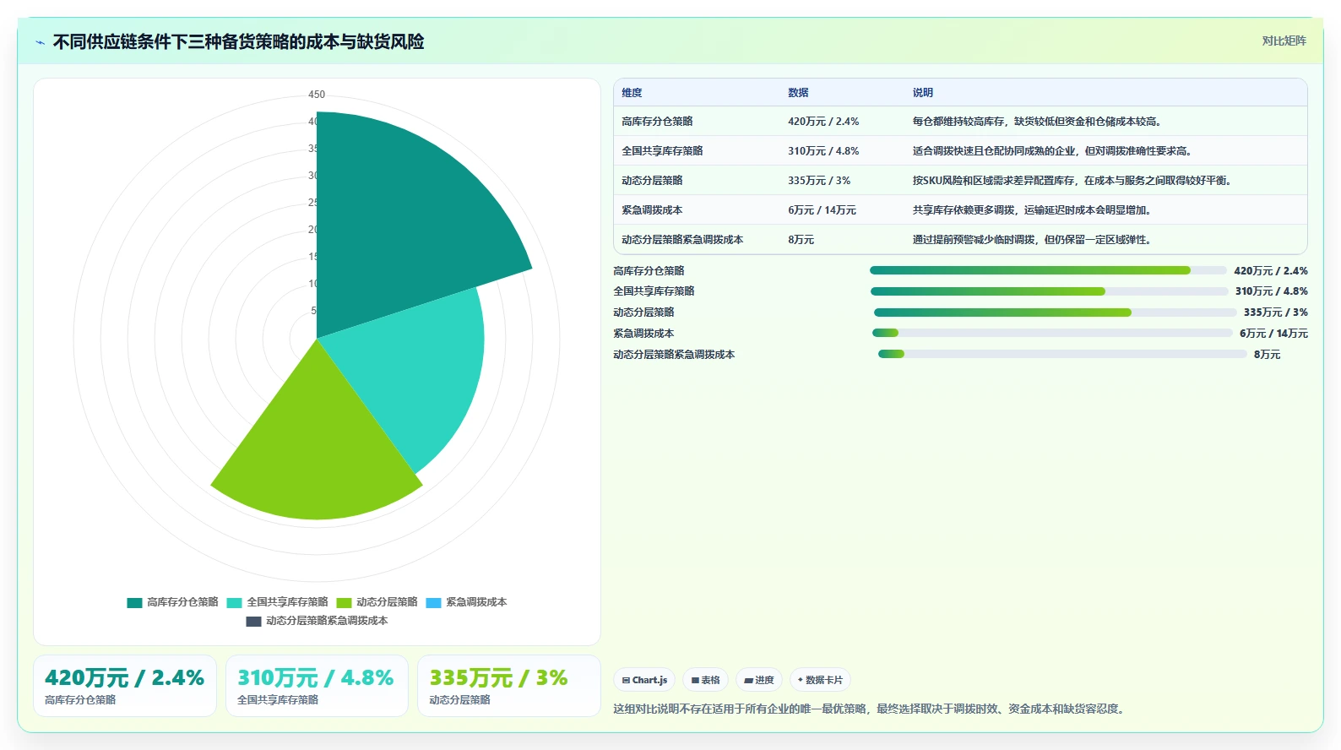This screenshot has width=1341, height=750.
Task: Click table value 310万元 / 4.8%
Action: point(823,151)
